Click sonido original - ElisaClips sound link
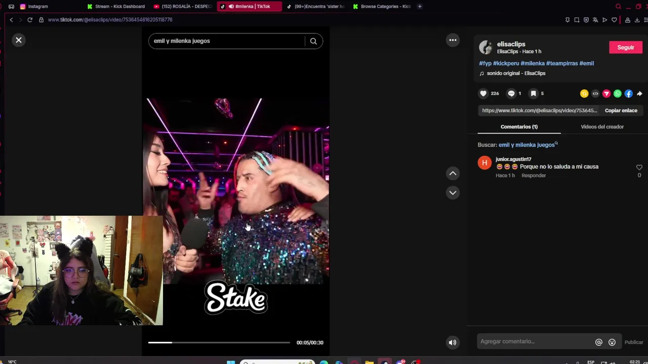Image resolution: width=648 pixels, height=364 pixels. pos(516,73)
